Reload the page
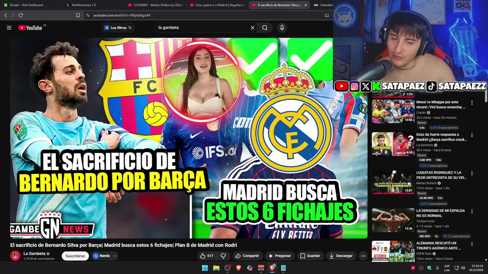 (21, 15)
